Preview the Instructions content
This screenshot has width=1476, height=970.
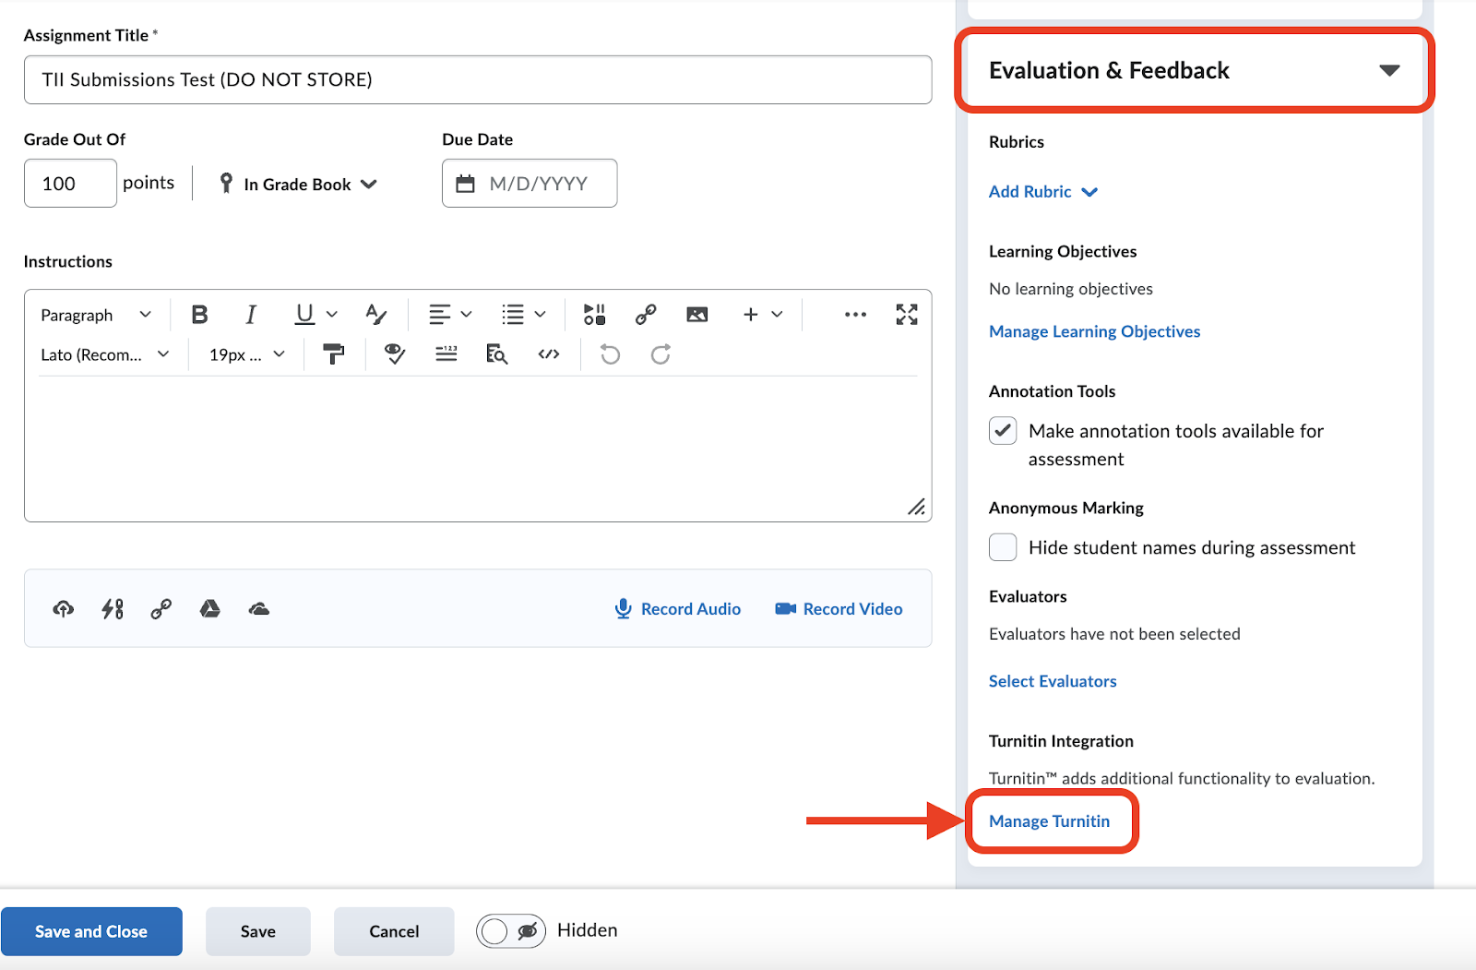point(497,354)
